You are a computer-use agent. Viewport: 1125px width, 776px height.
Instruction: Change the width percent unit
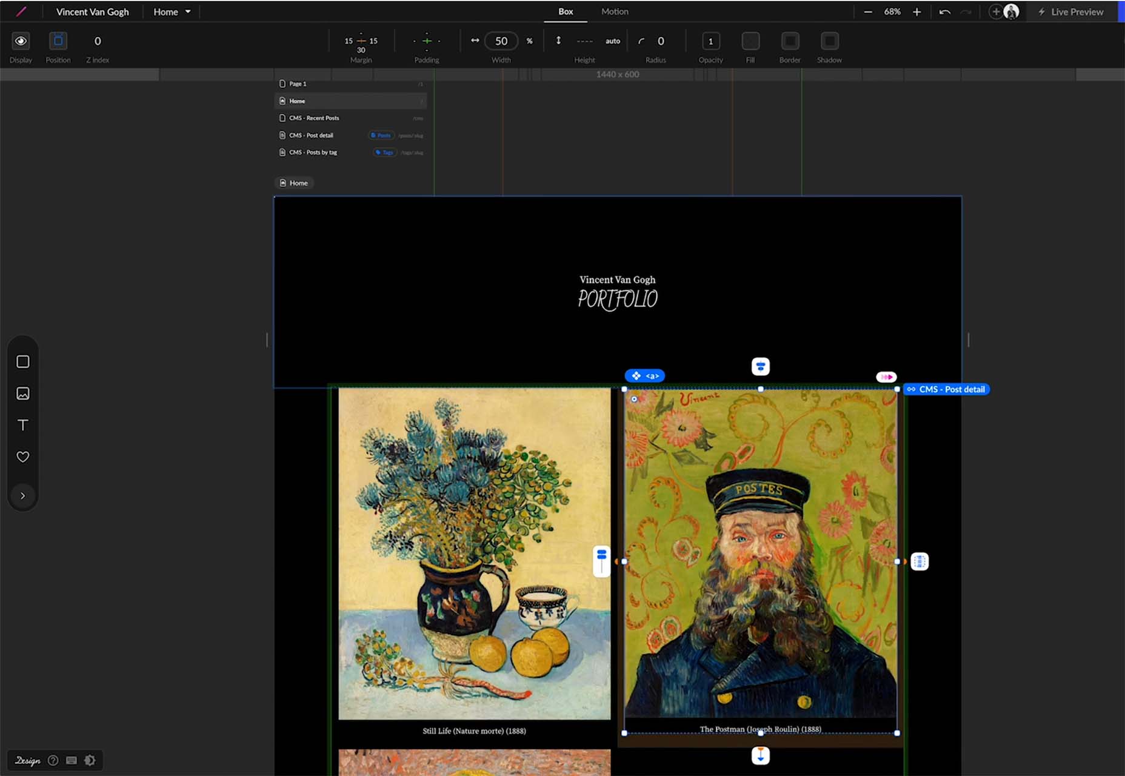click(x=529, y=41)
